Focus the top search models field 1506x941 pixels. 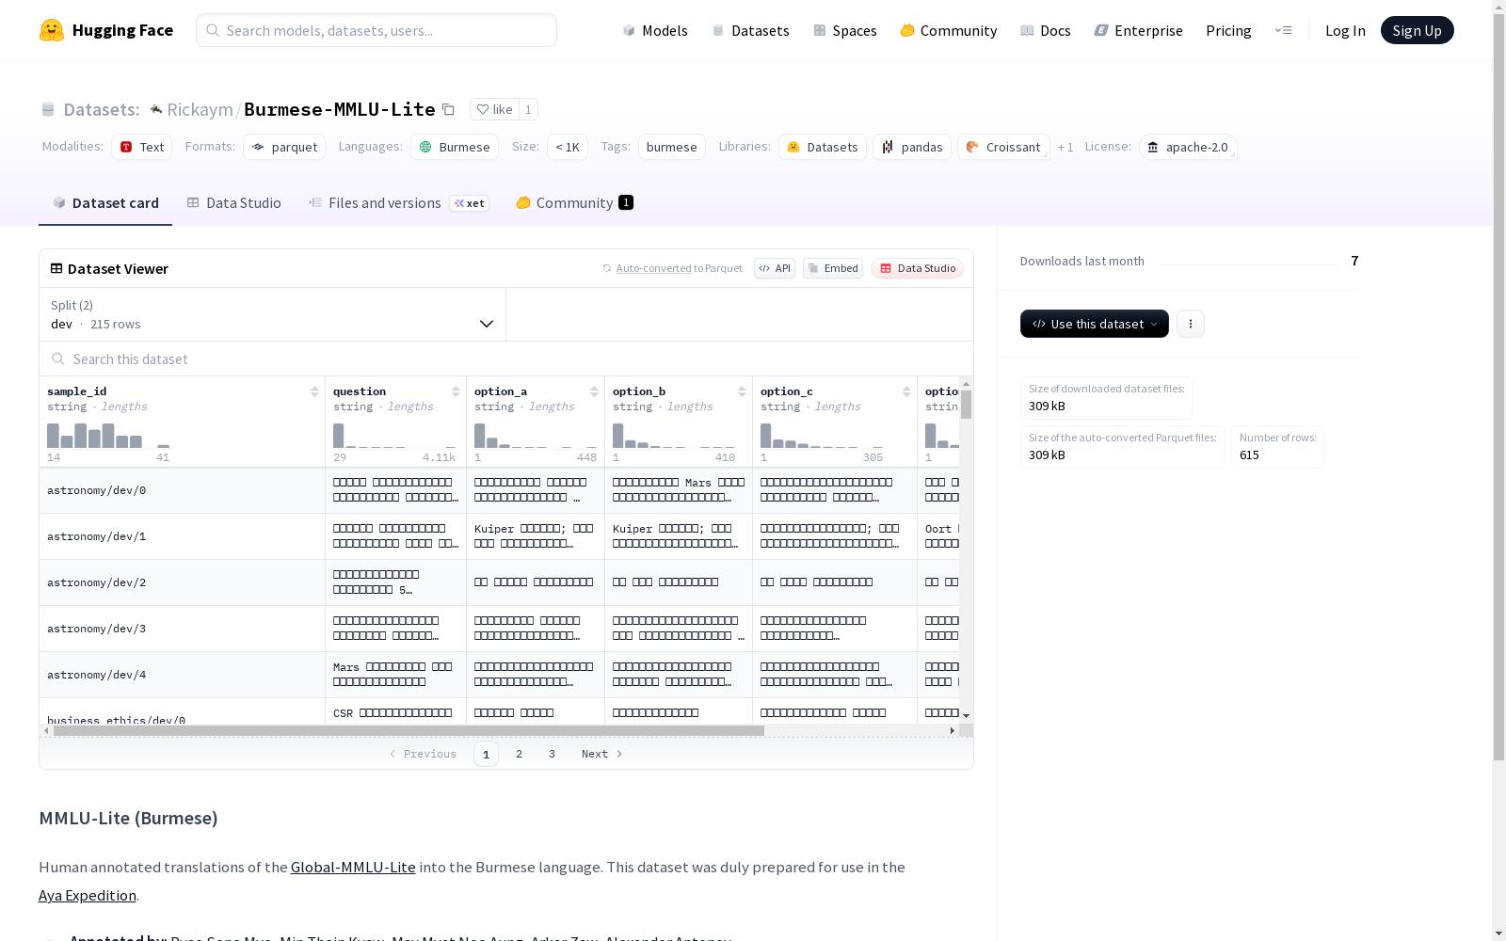[376, 30]
